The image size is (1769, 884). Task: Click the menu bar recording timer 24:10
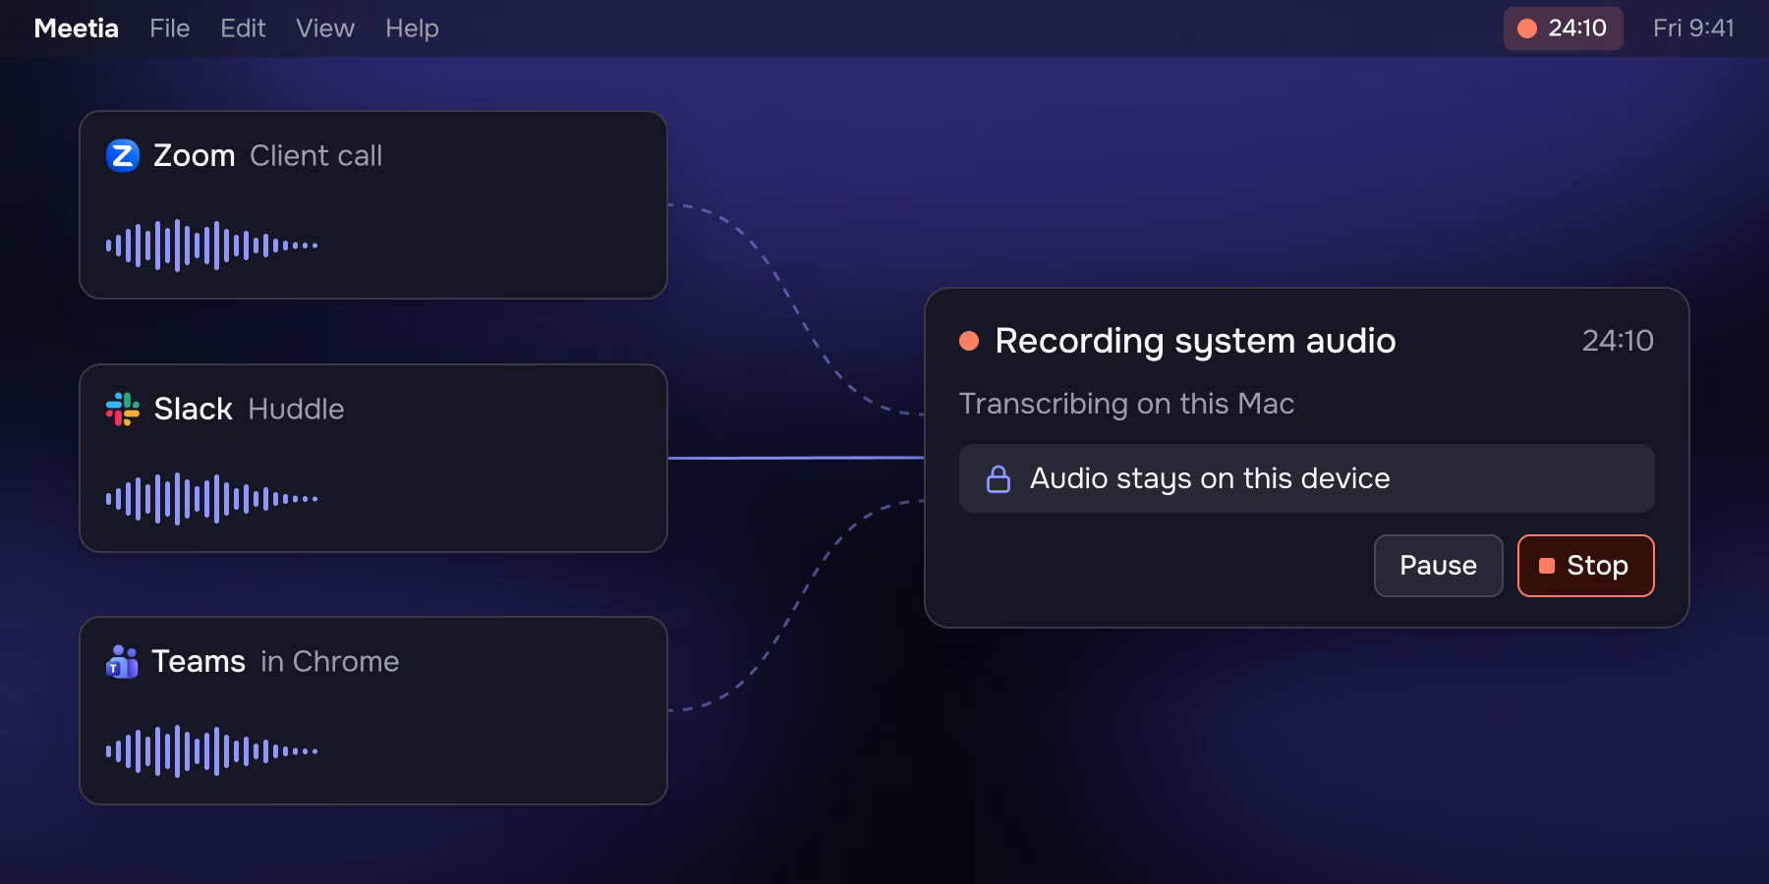(x=1563, y=28)
